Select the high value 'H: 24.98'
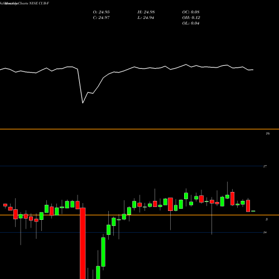The height and width of the screenshot is (279, 279). pos(146,12)
